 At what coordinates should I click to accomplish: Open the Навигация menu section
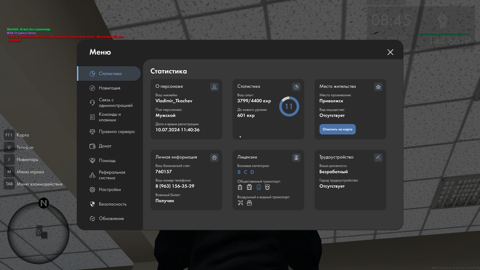109,88
